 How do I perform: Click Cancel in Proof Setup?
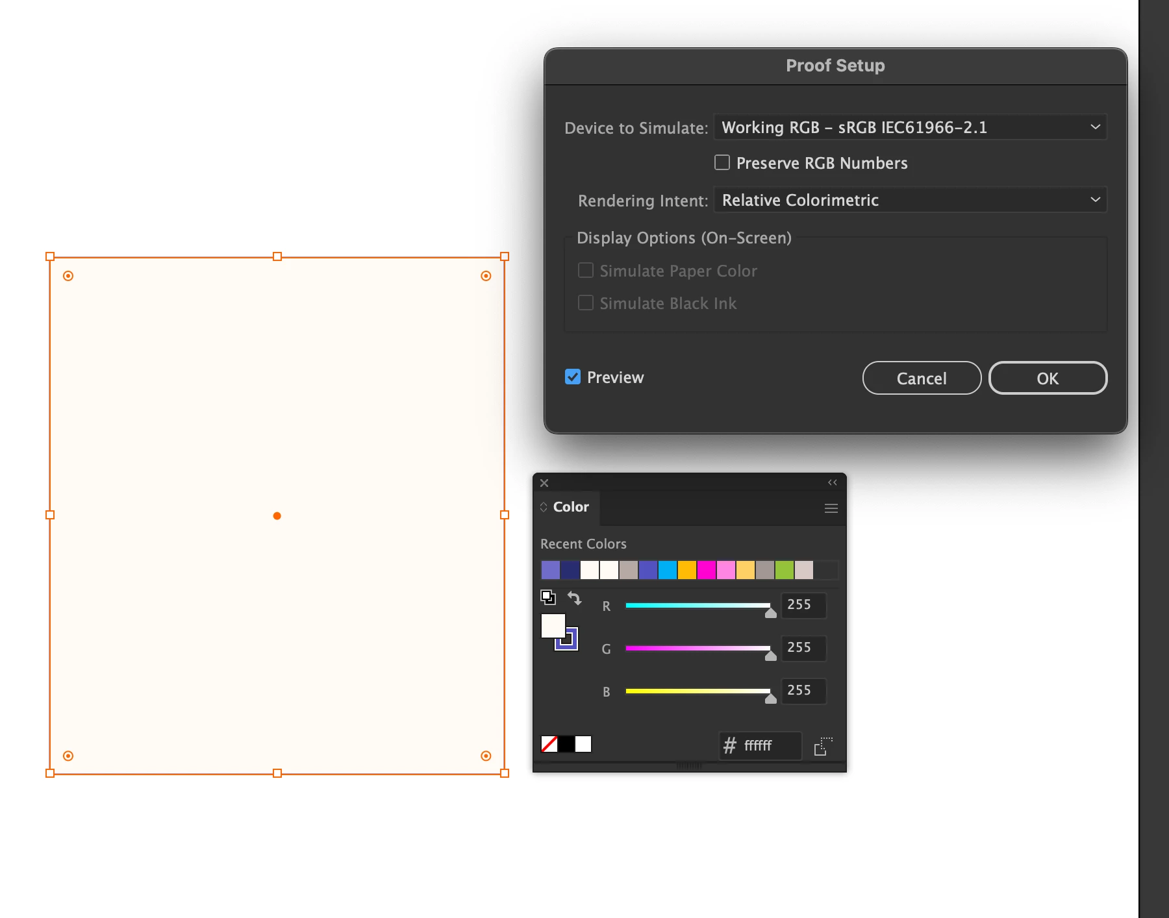pyautogui.click(x=922, y=378)
